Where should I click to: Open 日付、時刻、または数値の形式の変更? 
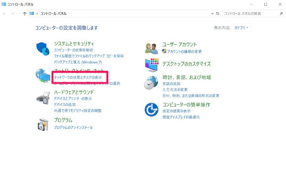191,96
